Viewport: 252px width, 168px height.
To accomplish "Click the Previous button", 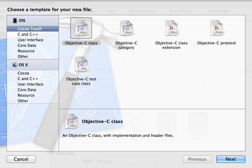I will 197,159.
